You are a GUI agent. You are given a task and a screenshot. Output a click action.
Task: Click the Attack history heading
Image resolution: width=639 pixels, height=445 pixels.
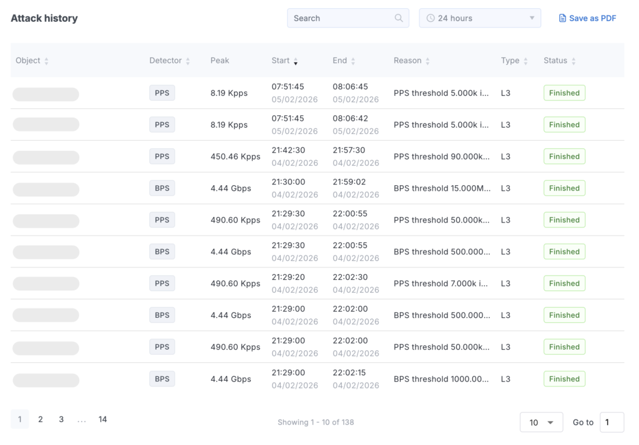pos(44,18)
